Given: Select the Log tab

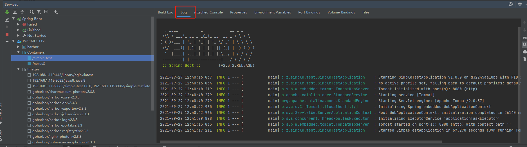Looking at the screenshot, I should coord(184,12).
